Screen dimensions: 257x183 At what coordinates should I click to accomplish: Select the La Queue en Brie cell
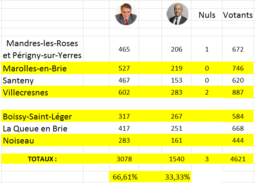coord(42,128)
